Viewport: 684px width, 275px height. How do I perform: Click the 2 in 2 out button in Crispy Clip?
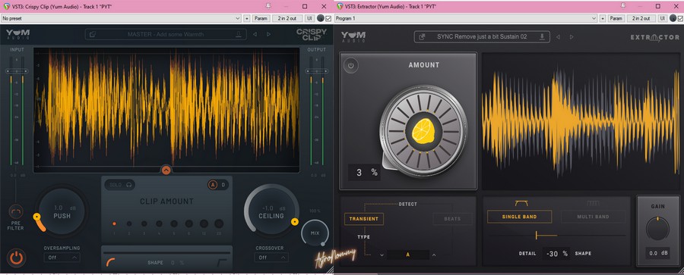coord(287,18)
